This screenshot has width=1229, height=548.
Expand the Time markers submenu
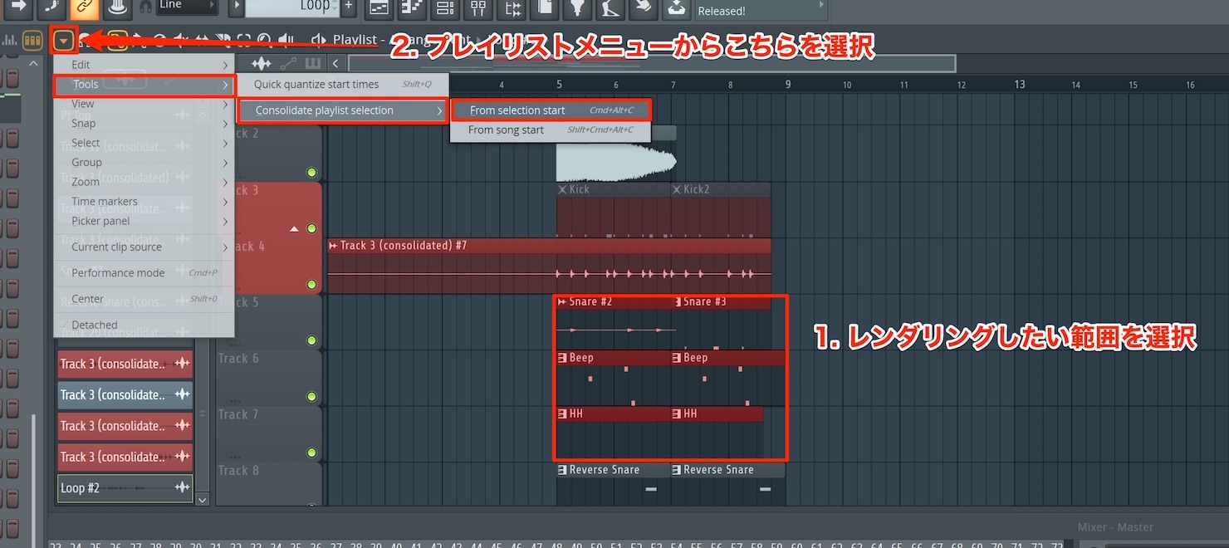point(144,201)
